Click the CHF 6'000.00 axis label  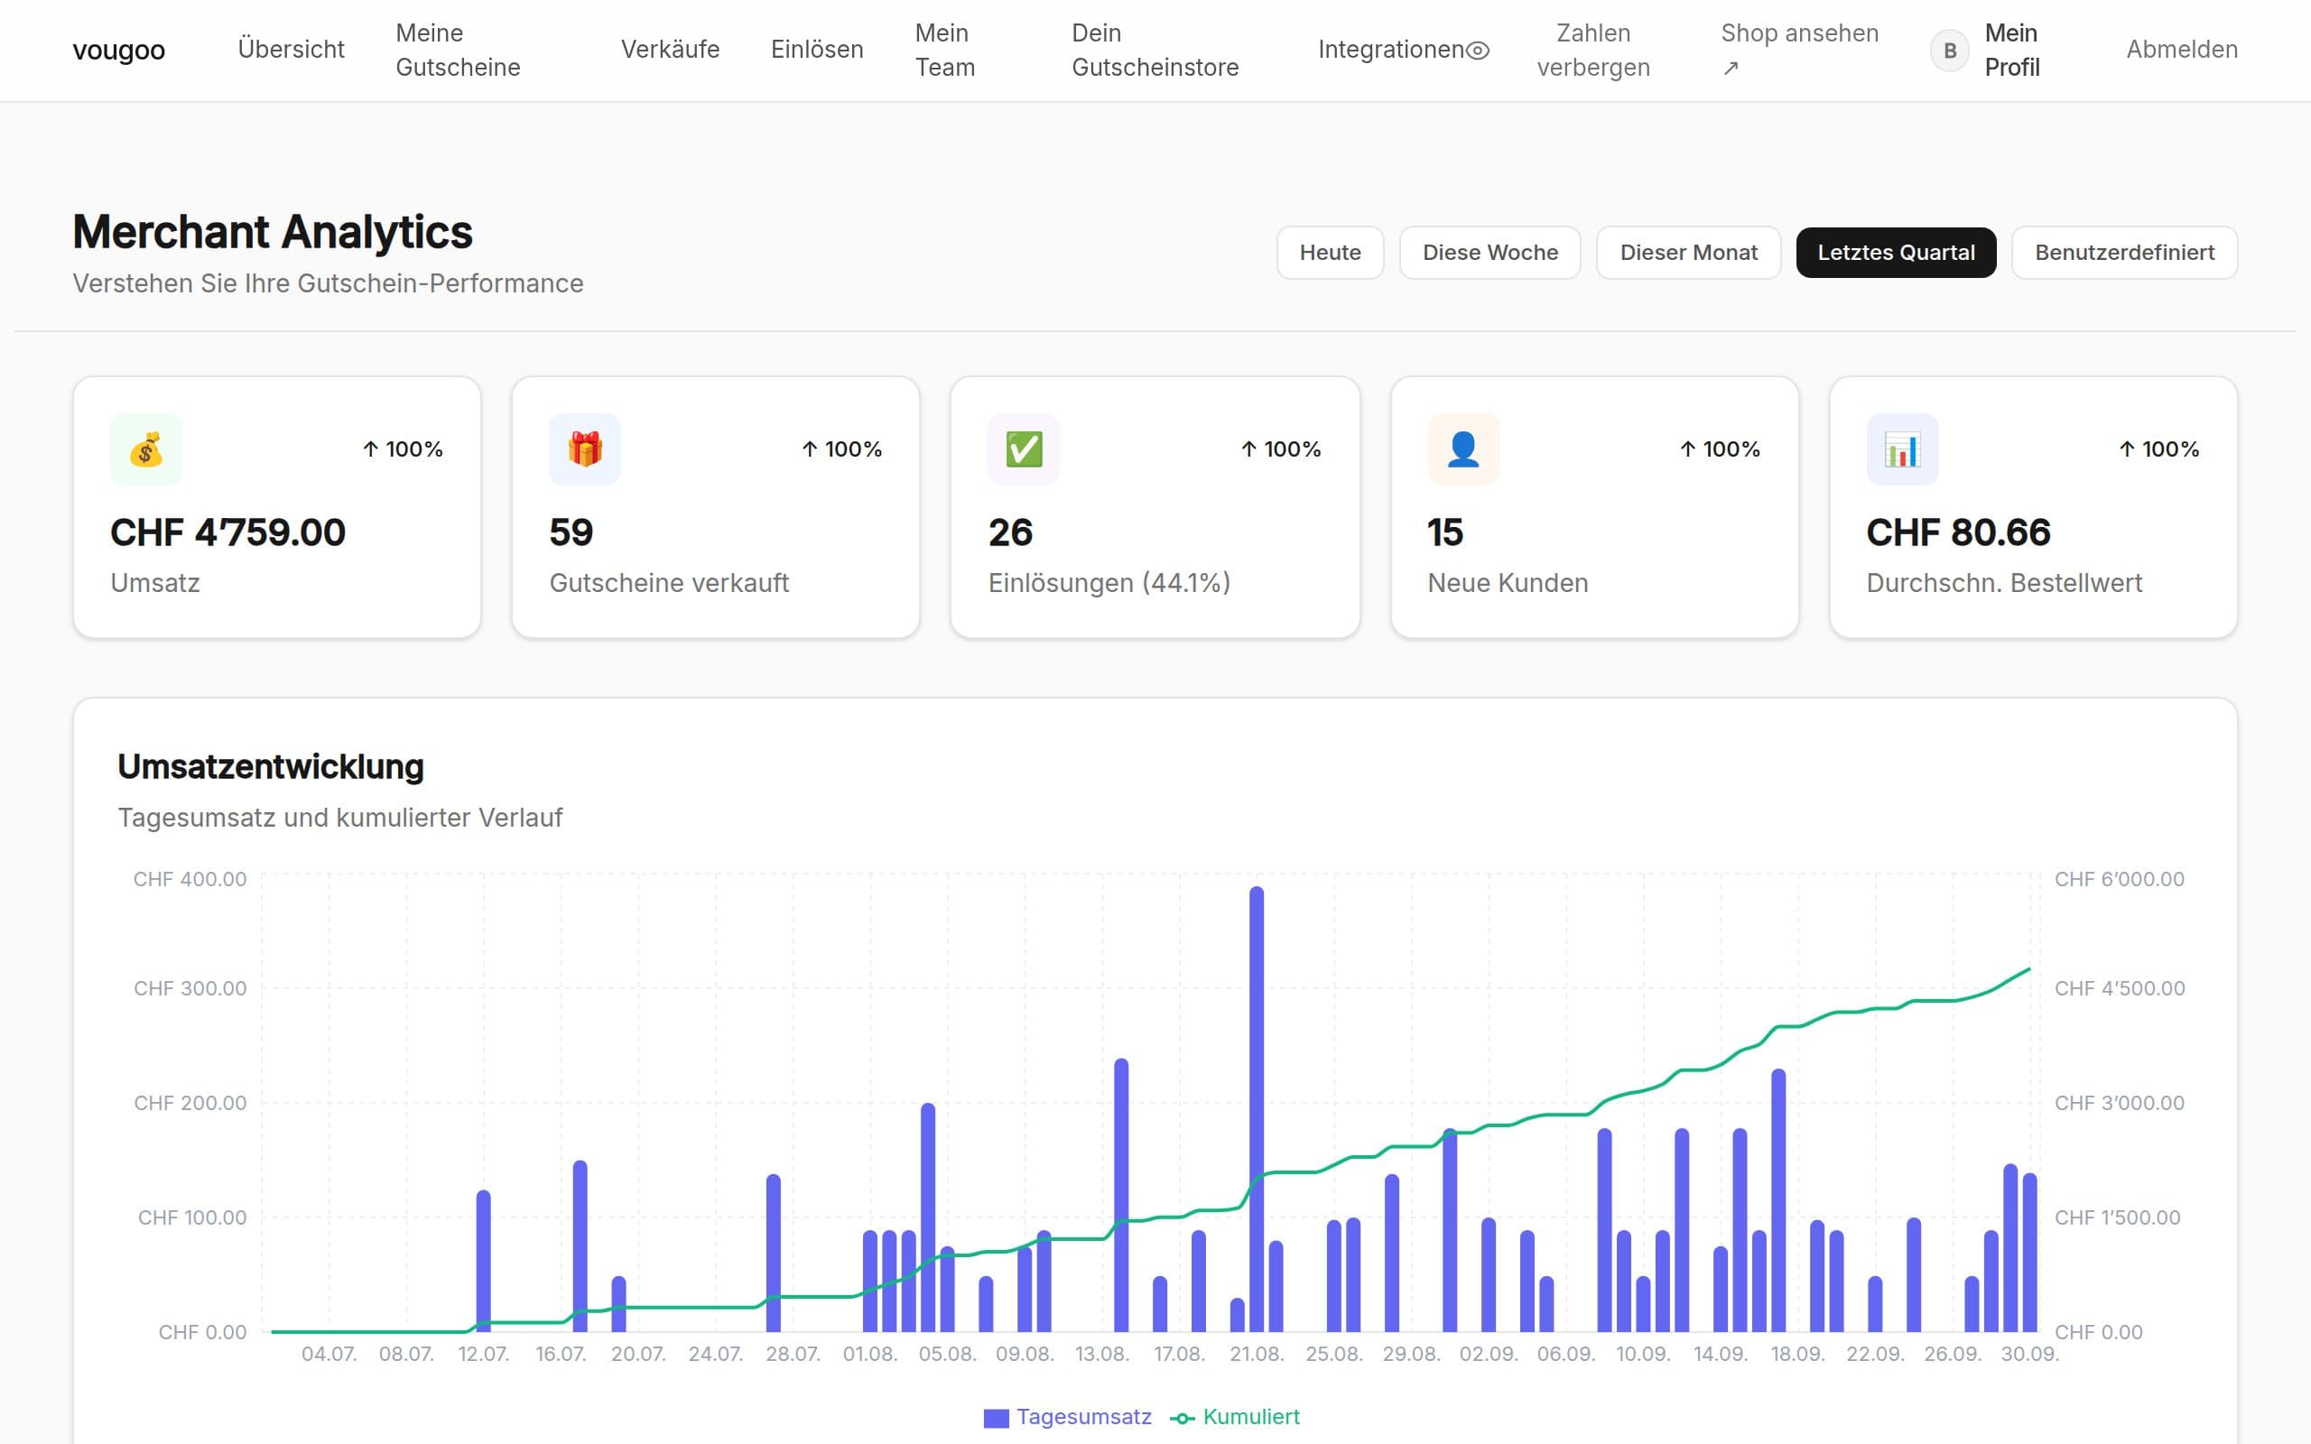tap(2119, 879)
